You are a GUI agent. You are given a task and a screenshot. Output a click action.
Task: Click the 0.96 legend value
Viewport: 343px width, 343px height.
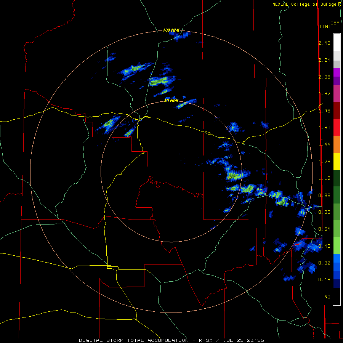click(324, 196)
